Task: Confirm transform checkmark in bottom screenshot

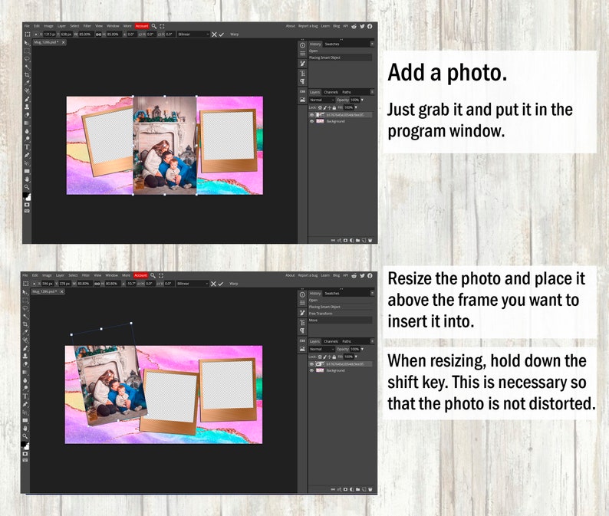Action: click(221, 284)
